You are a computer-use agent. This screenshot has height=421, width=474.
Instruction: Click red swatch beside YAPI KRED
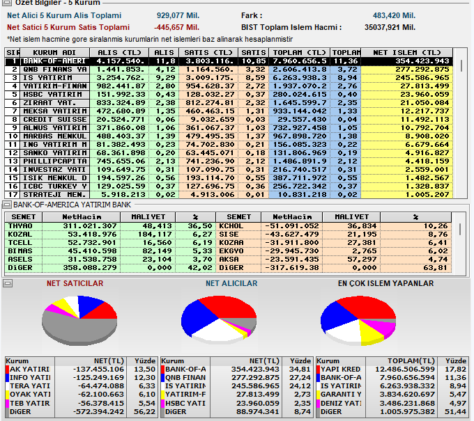[x=318, y=370]
